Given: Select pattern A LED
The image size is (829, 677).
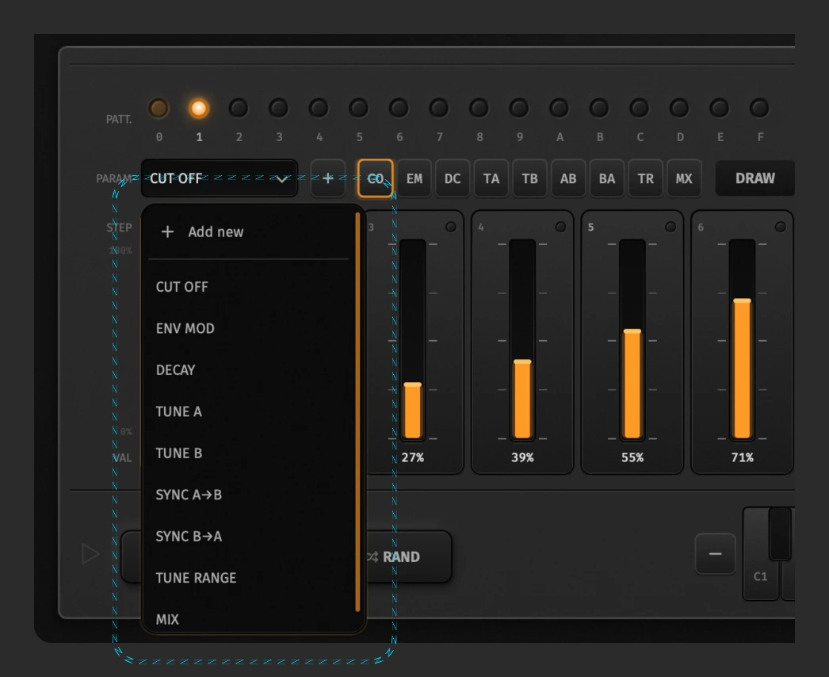Looking at the screenshot, I should [x=560, y=109].
